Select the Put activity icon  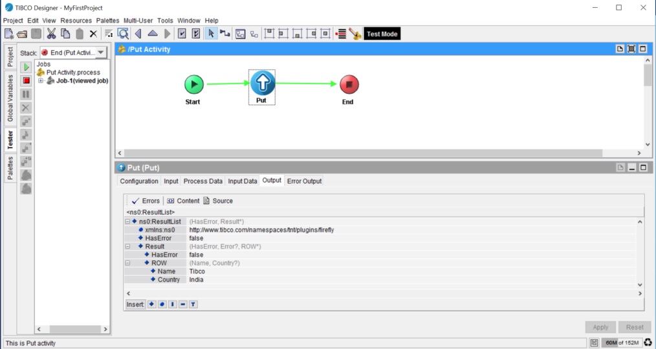click(x=262, y=84)
